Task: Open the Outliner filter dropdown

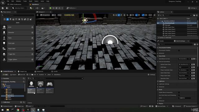Action: point(159,15)
